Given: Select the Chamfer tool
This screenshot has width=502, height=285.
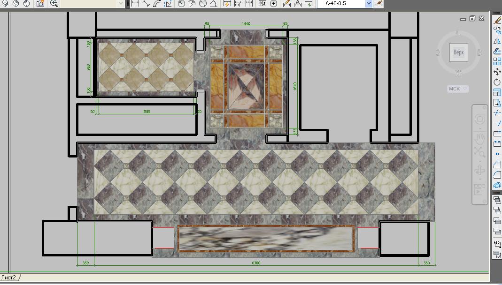Looking at the screenshot, I should tap(497, 164).
